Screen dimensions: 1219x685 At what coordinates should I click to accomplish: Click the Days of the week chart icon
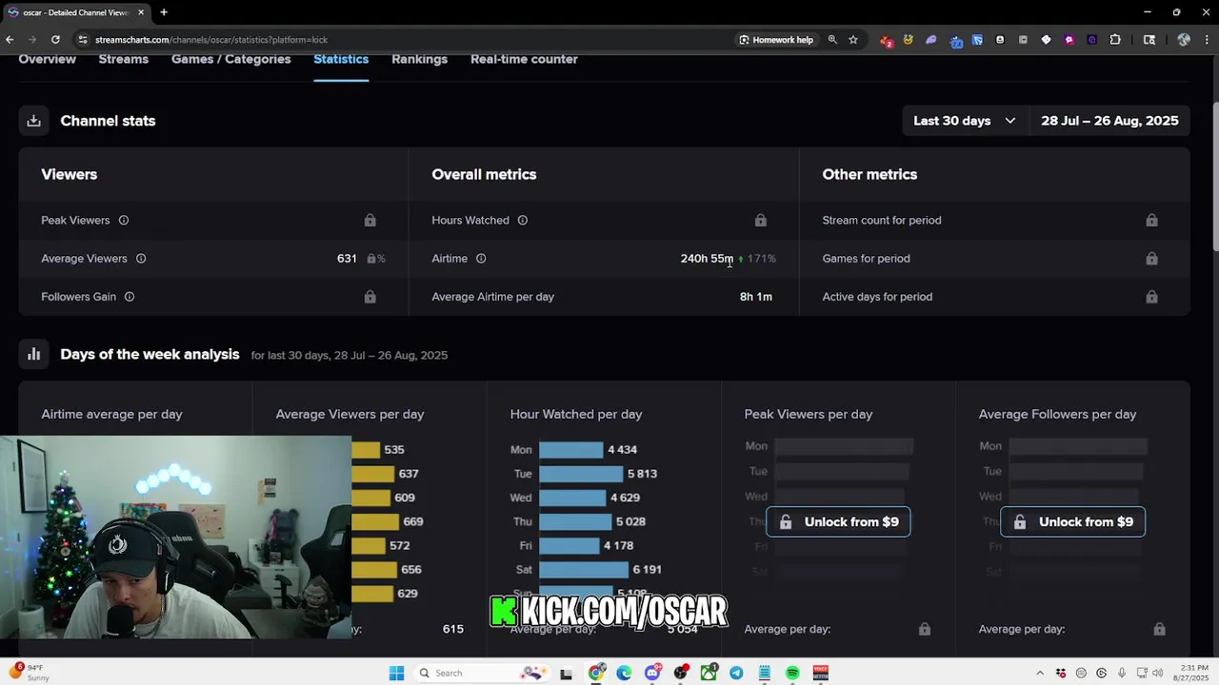coord(33,354)
